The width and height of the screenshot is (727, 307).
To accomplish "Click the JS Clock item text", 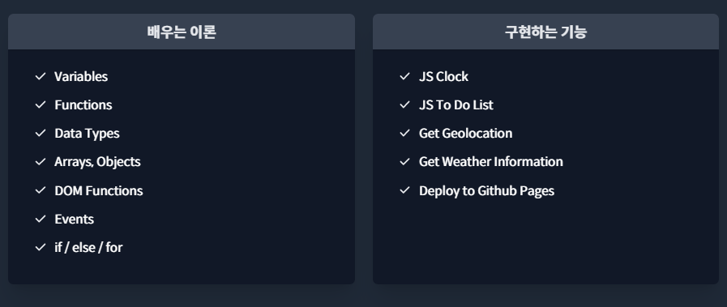I will coord(443,76).
